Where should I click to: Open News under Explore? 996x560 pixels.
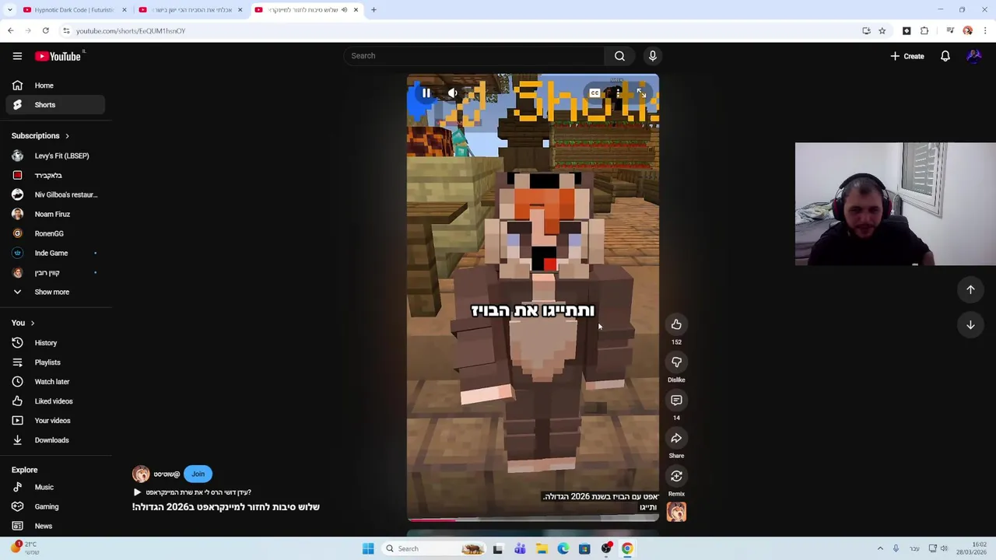pyautogui.click(x=54, y=526)
